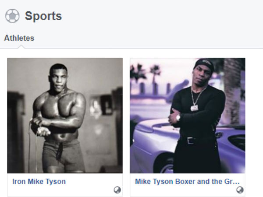The height and width of the screenshot is (197, 263).
Task: Click the soccer ball Sports icon
Action: 12,16
